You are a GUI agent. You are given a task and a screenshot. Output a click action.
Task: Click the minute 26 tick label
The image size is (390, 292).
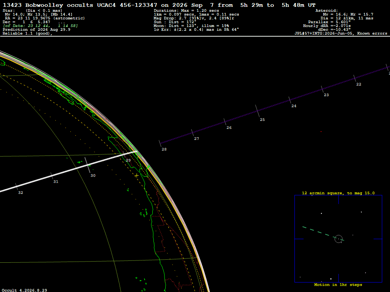(229, 127)
